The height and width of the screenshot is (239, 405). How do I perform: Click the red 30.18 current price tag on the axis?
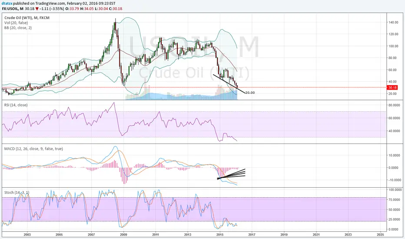[x=392, y=88]
